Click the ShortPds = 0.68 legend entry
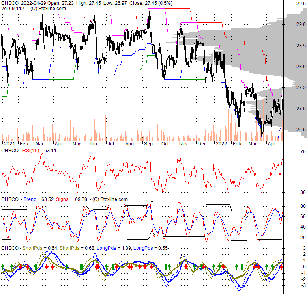Screen dimensions: 307x294 pos(77,248)
